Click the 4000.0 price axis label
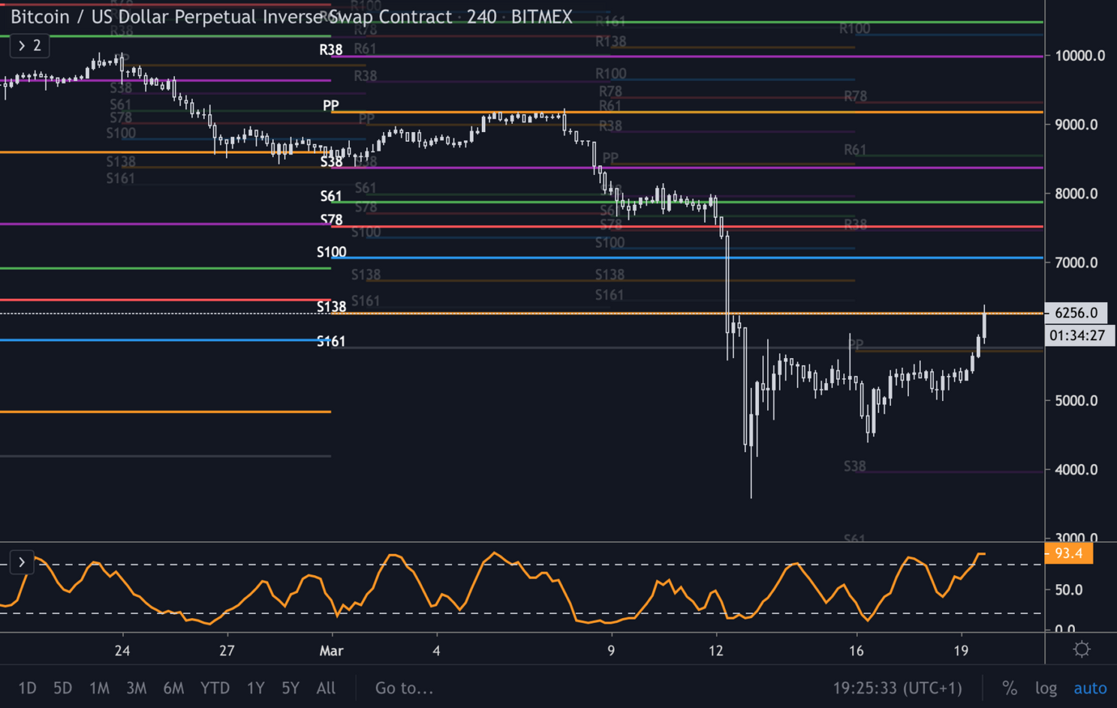The height and width of the screenshot is (708, 1117). [x=1076, y=470]
